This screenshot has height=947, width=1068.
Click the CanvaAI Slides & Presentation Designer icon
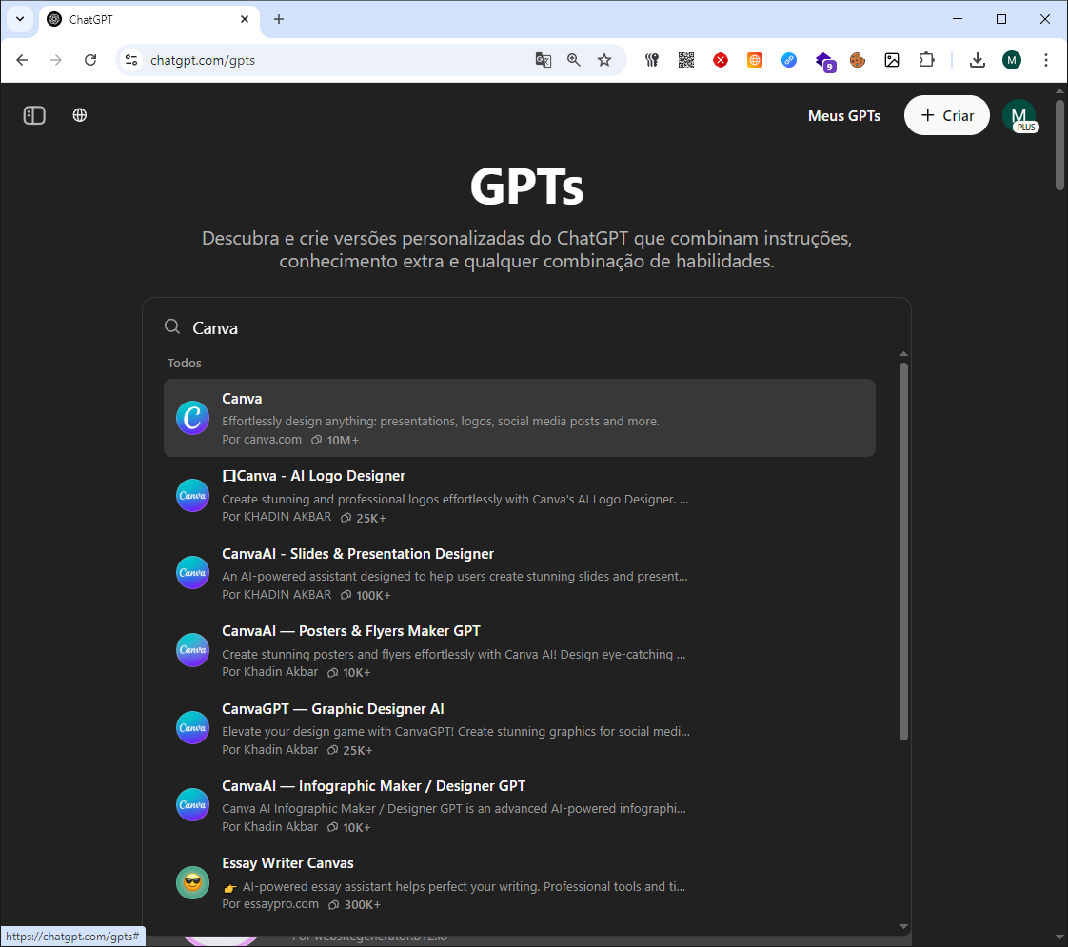click(x=193, y=573)
